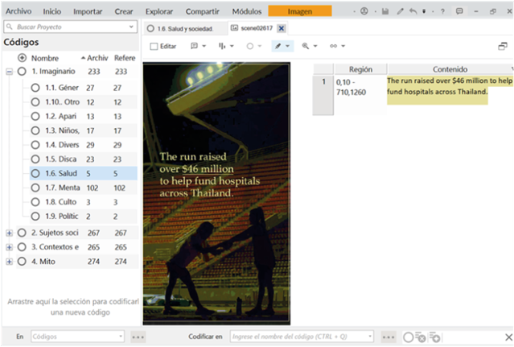Click the coding stripes icon
514x347 pixels.
pyautogui.click(x=223, y=47)
